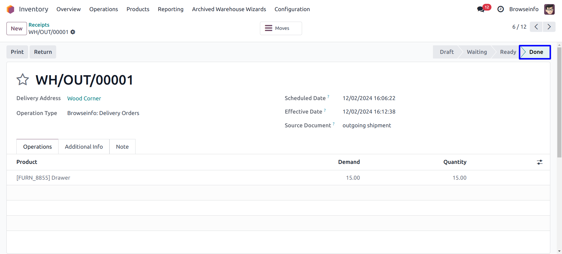Screen dimensions: 562x254
Task: Expand the Operations top menu
Action: coord(103,9)
